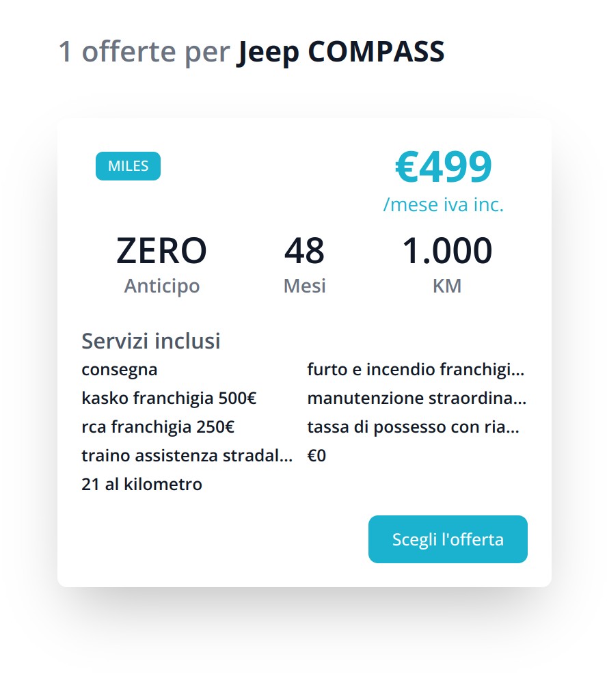Click the Servizi inclusi heading
This screenshot has width=607, height=676.
pyautogui.click(x=151, y=341)
